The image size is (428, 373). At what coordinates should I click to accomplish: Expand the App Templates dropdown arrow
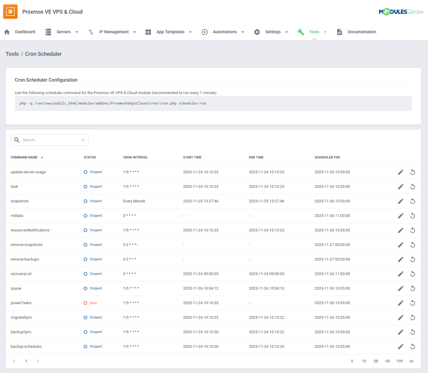point(190,32)
